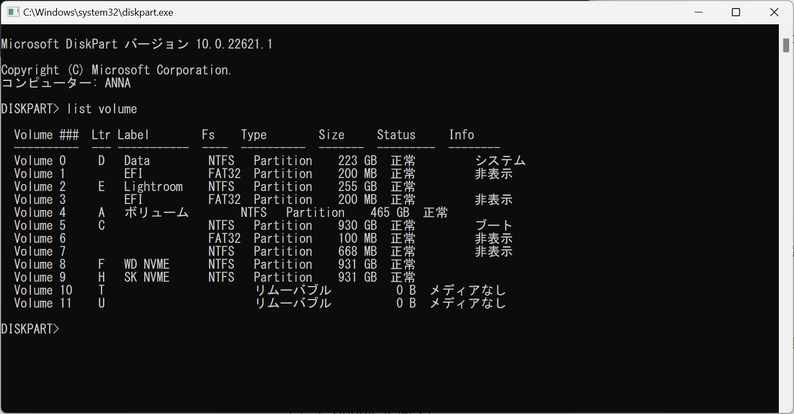
Task: Click the '930 GB' size value
Action: [357, 226]
